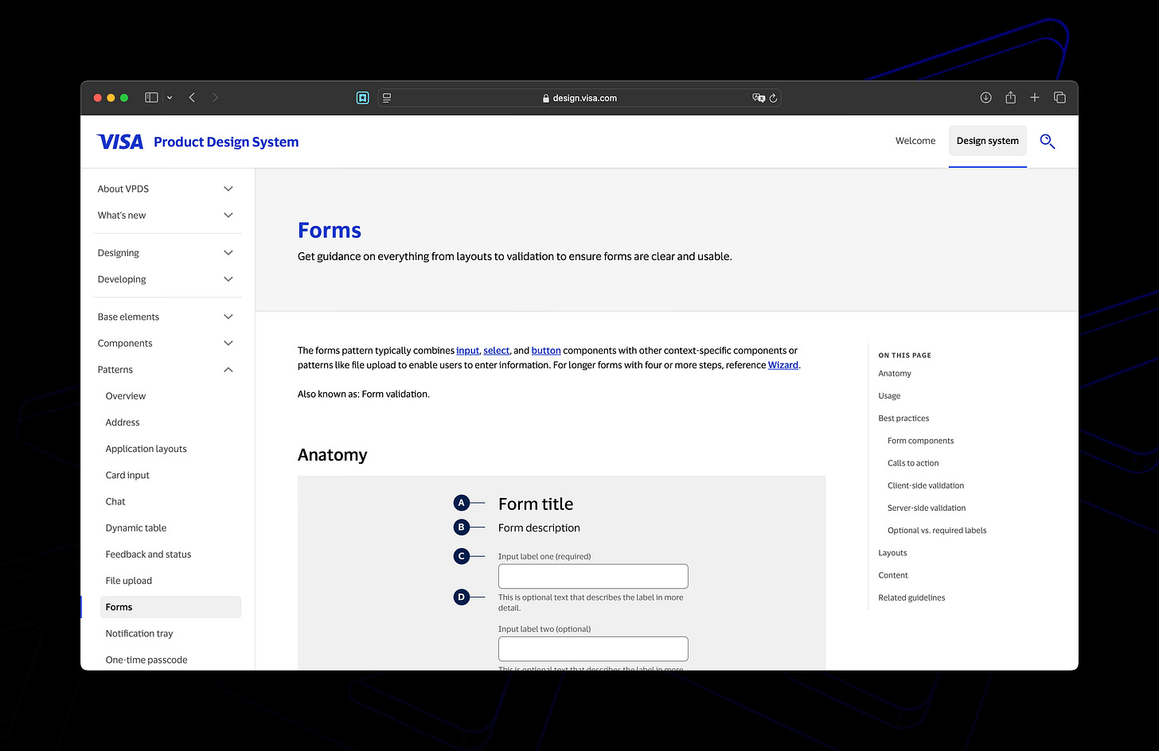Go back using the browser back arrow
1159x751 pixels.
(x=192, y=98)
